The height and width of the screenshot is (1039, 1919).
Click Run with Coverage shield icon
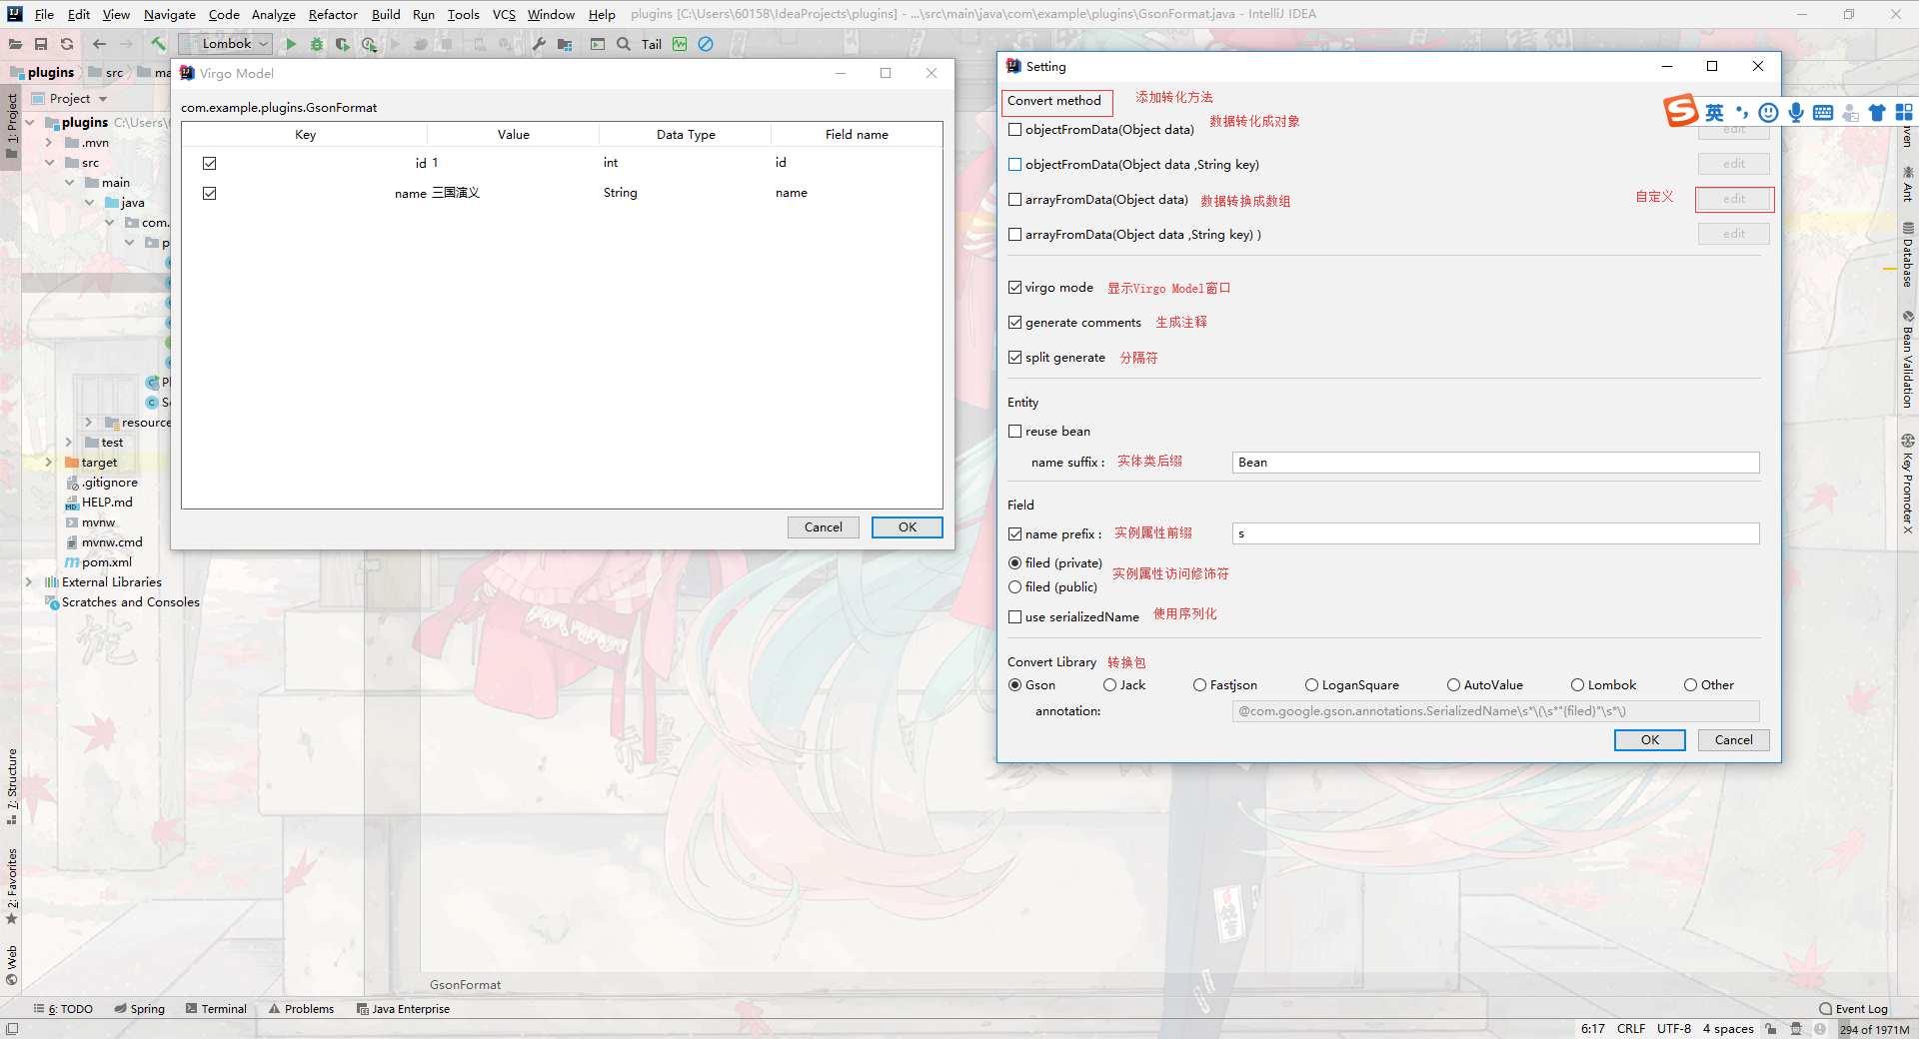pyautogui.click(x=343, y=44)
